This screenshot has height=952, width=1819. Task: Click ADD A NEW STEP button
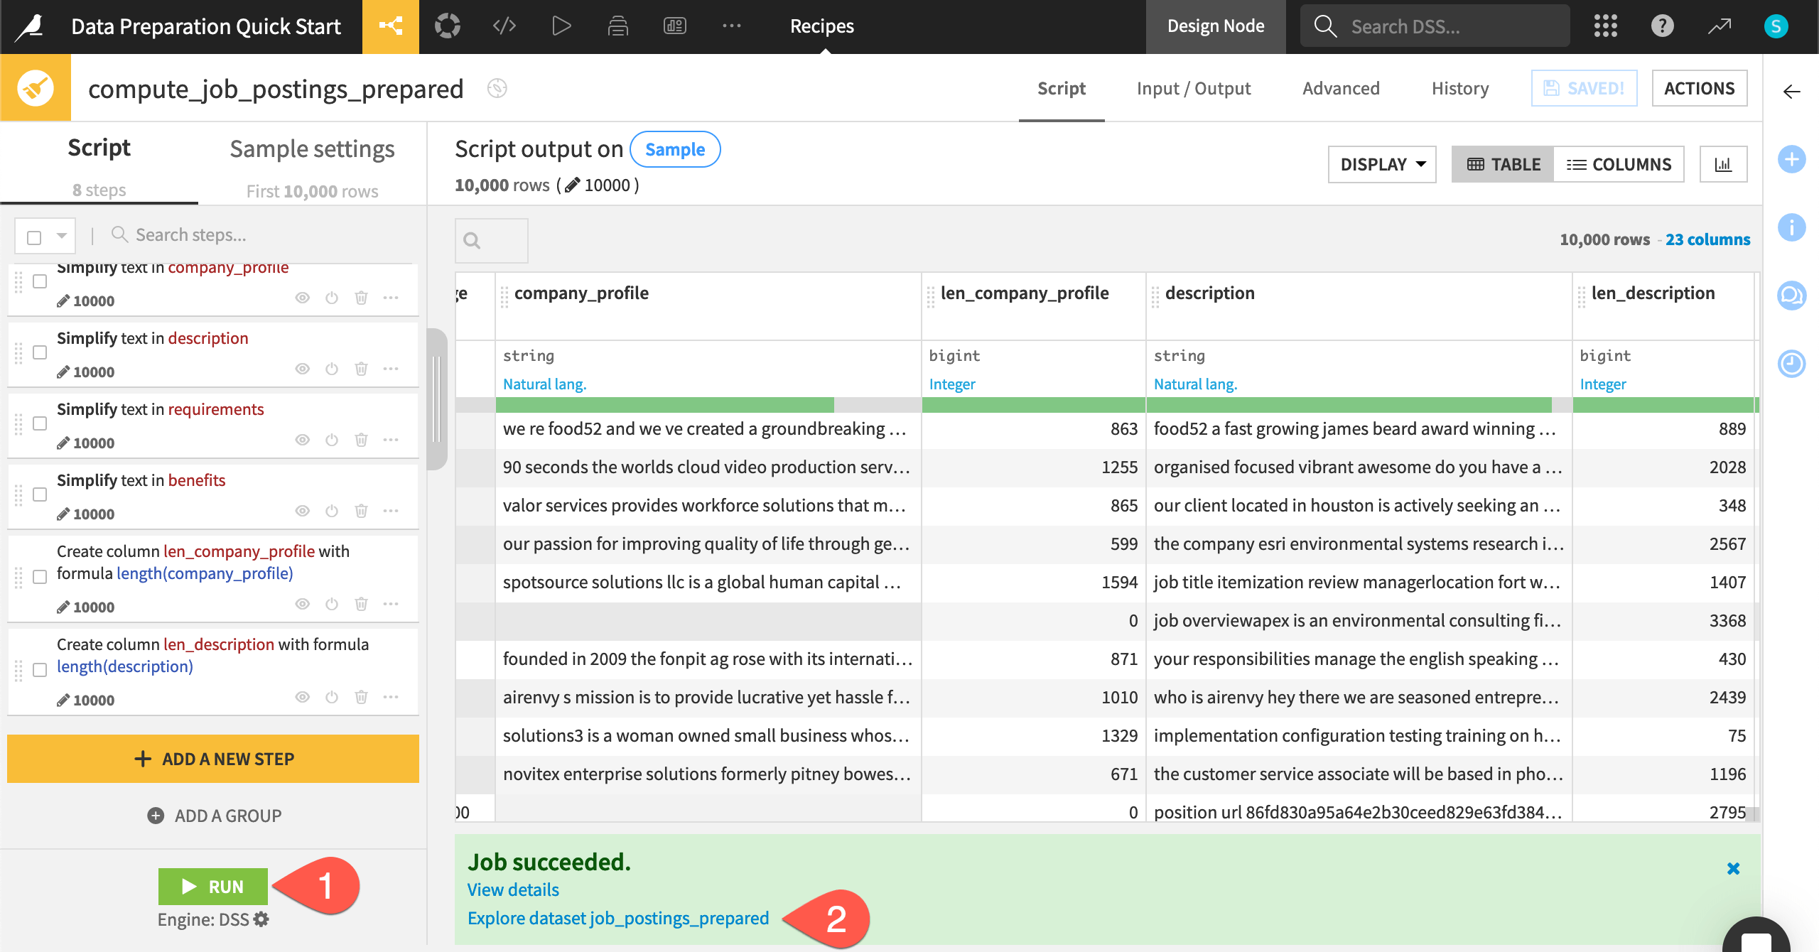coord(212,759)
